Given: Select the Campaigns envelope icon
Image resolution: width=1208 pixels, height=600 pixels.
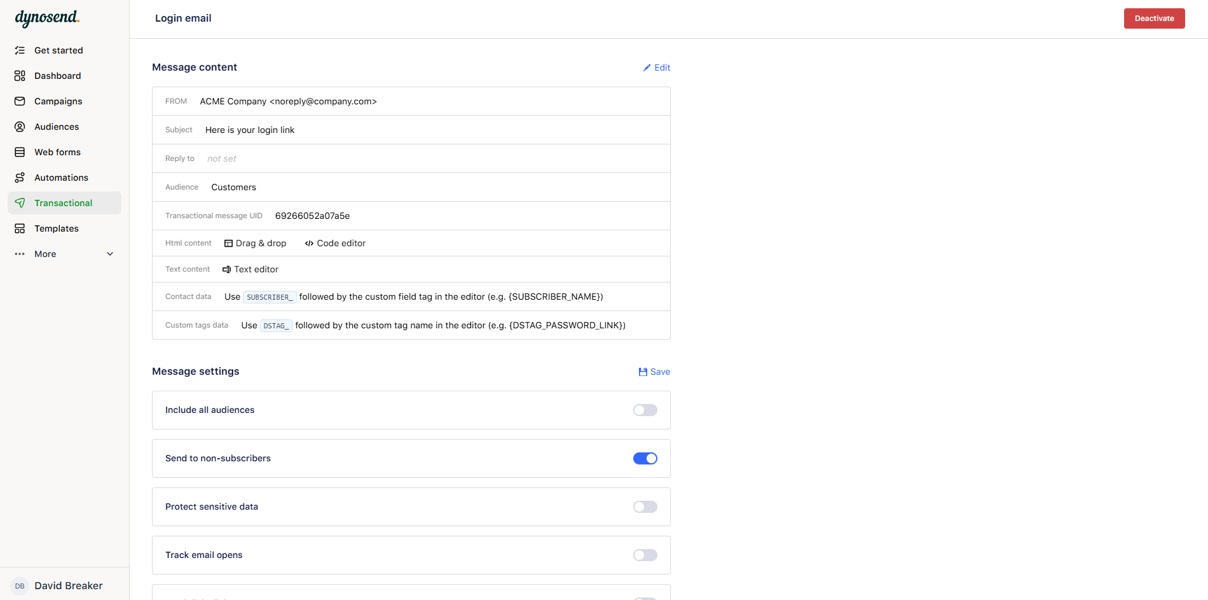Looking at the screenshot, I should tap(19, 101).
